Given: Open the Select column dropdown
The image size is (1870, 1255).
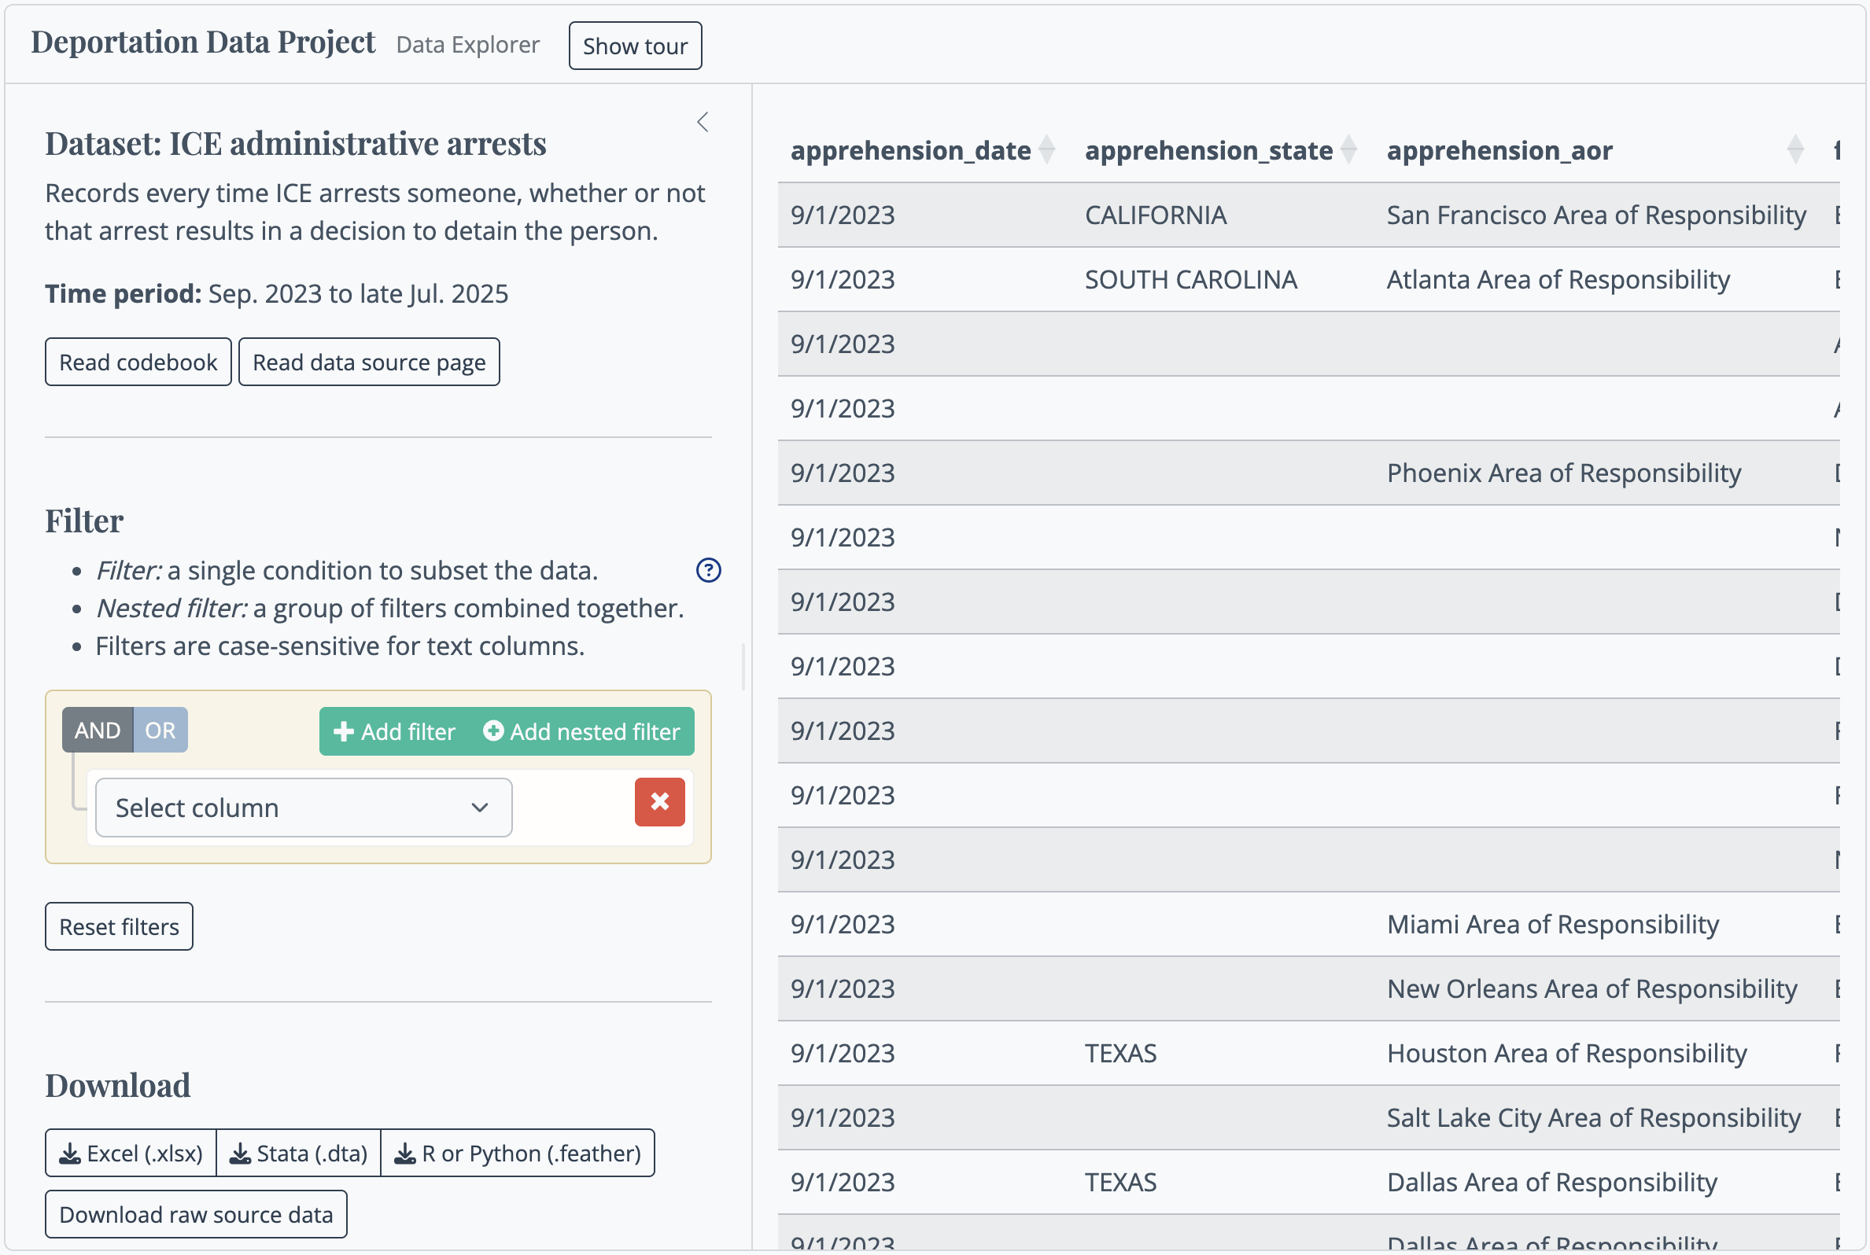Looking at the screenshot, I should coord(304,808).
